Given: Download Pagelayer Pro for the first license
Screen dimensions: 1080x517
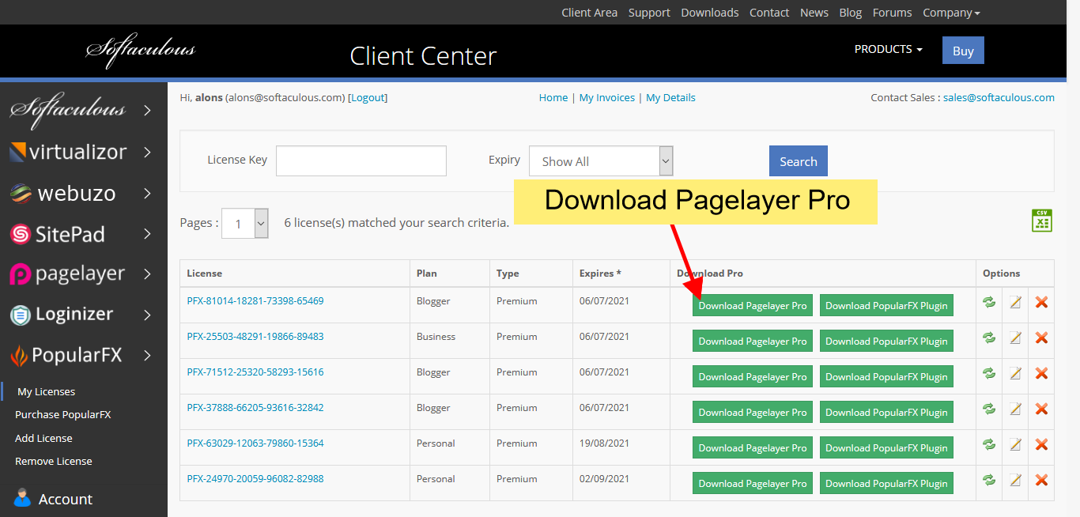Looking at the screenshot, I should [x=753, y=306].
